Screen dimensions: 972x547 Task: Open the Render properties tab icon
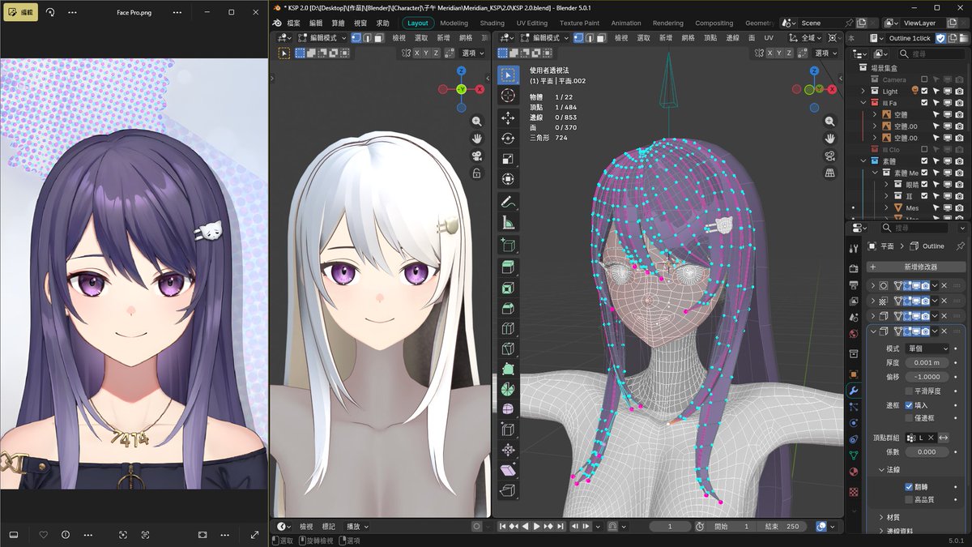(854, 267)
